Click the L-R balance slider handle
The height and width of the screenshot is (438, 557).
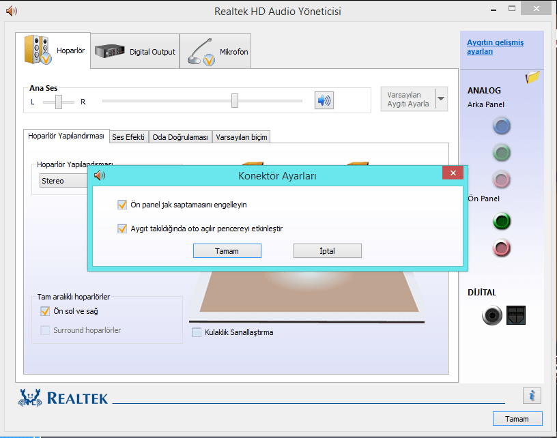pos(59,102)
